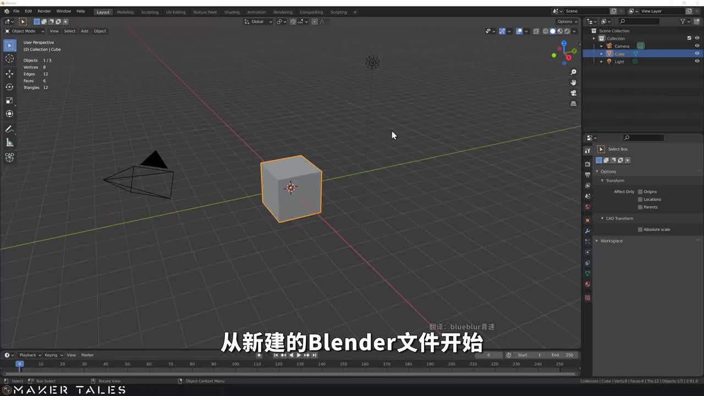The height and width of the screenshot is (396, 704).
Task: Hide the Cube object in the outliner
Action: click(x=697, y=54)
